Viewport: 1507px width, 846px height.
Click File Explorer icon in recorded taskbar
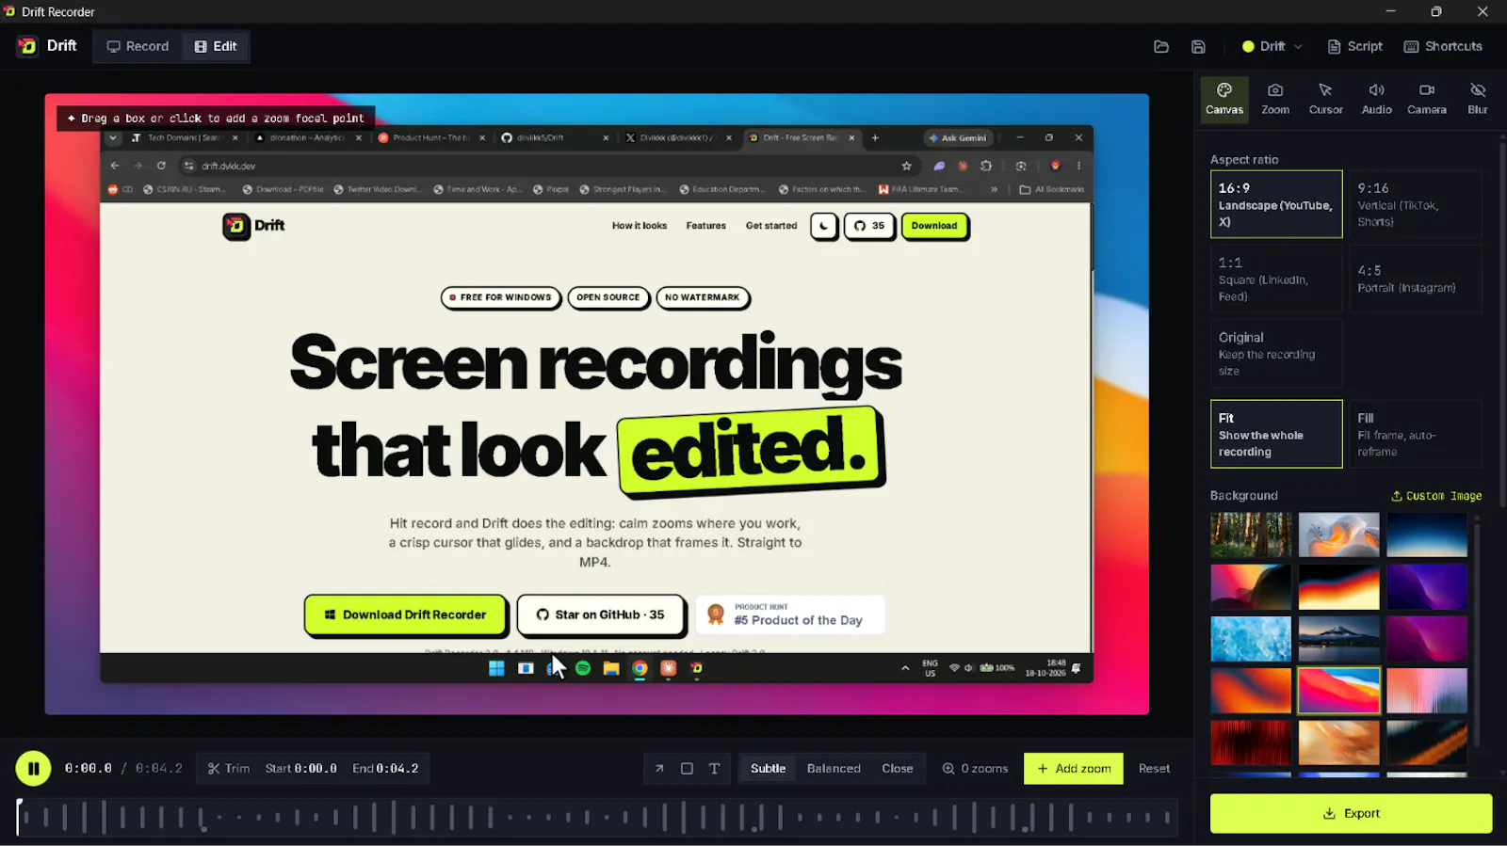611,668
